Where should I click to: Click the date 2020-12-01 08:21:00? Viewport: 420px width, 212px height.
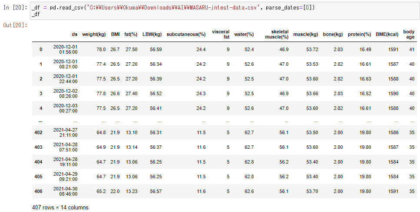click(65, 64)
